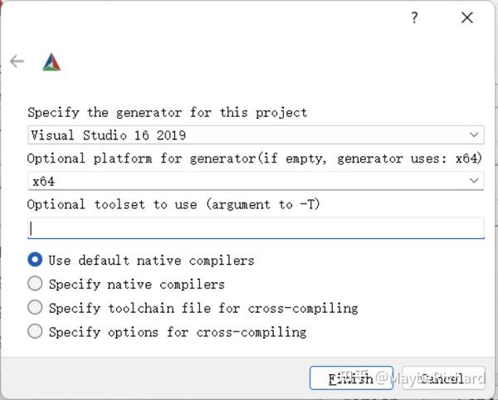Click the Specify native compilers label text

(x=137, y=284)
